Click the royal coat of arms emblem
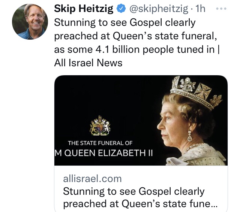This screenshot has width=240, height=212. 100,126
